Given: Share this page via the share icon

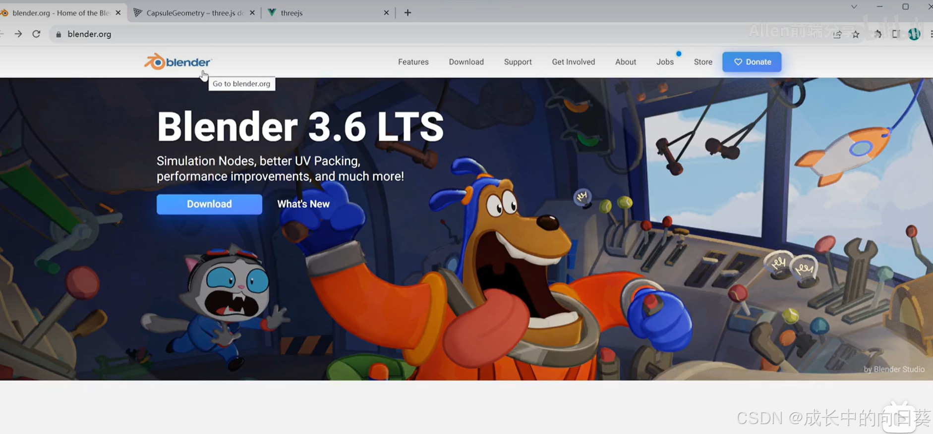Looking at the screenshot, I should coord(837,34).
